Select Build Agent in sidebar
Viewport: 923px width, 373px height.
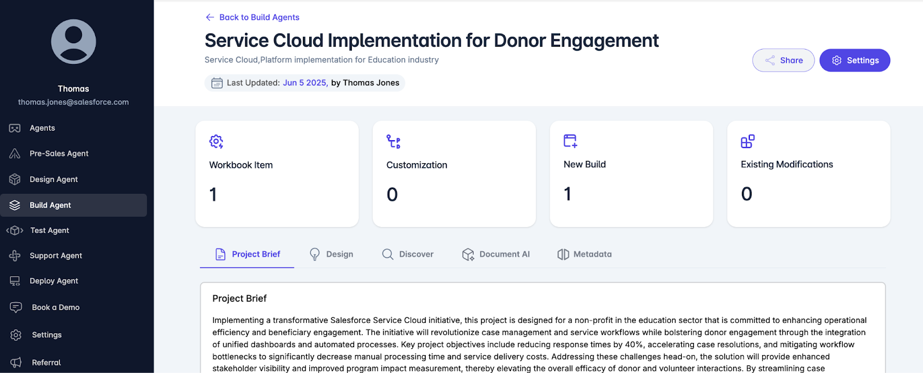tap(73, 205)
